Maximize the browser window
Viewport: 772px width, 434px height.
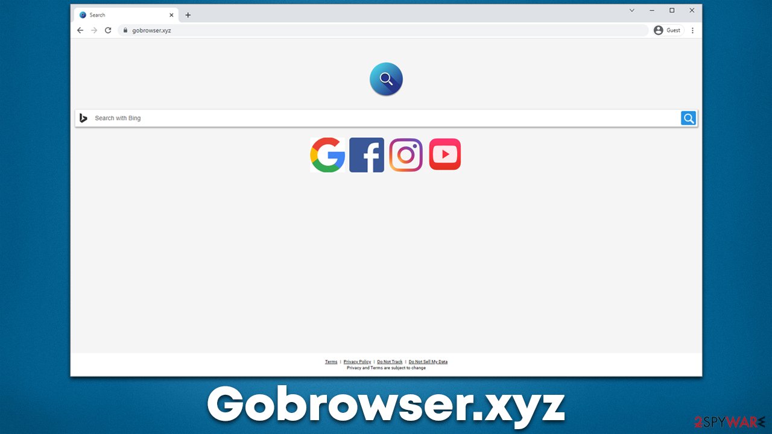672,10
